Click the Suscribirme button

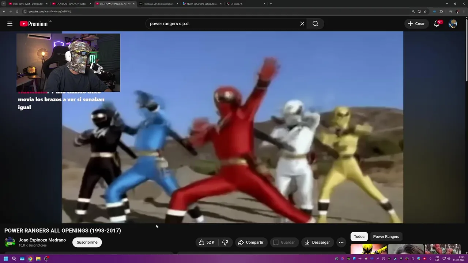[87, 242]
